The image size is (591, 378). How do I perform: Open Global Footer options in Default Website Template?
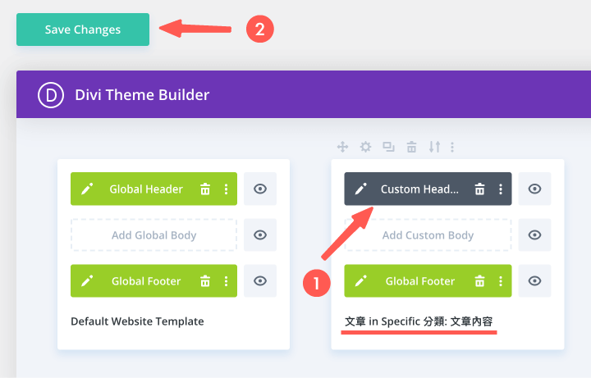tap(227, 281)
